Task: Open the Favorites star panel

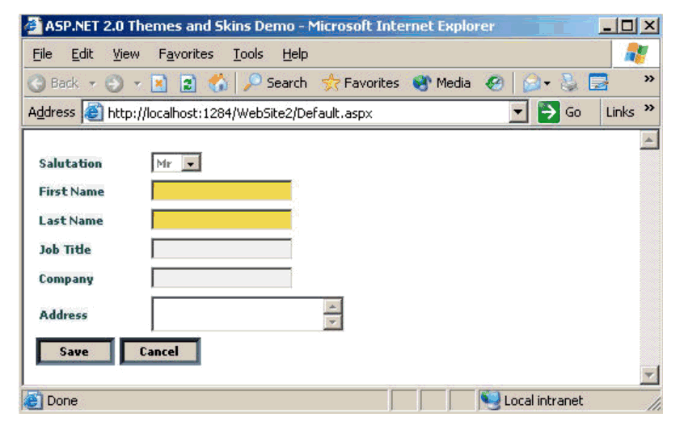Action: coord(361,83)
